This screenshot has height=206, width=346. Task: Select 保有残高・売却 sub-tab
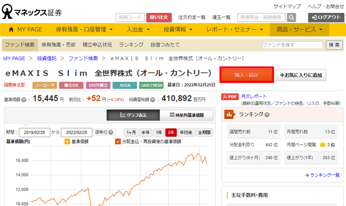point(59,45)
